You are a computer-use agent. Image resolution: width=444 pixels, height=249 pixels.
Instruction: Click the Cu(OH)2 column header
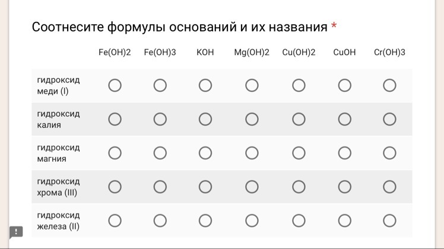[299, 52]
